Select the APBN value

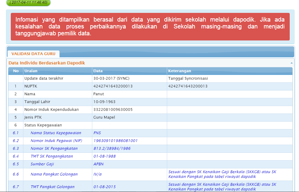(x=98, y=164)
